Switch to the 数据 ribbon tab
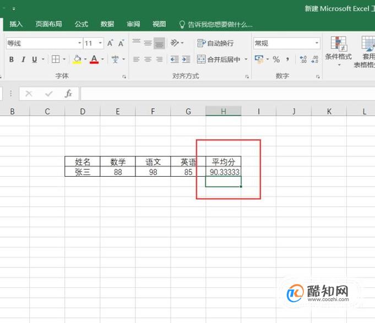This screenshot has height=323, width=375. tap(107, 24)
